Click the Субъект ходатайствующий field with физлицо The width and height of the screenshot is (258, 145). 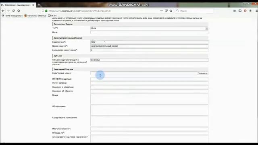[149, 60]
